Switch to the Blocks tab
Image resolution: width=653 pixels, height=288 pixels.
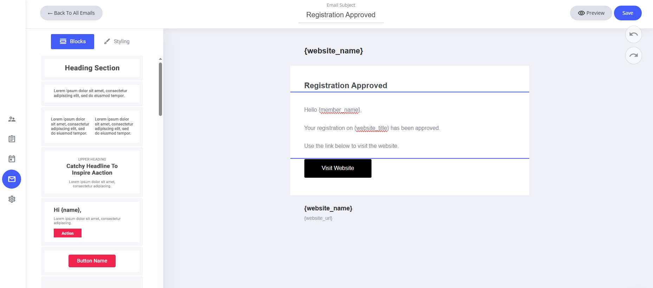[72, 41]
